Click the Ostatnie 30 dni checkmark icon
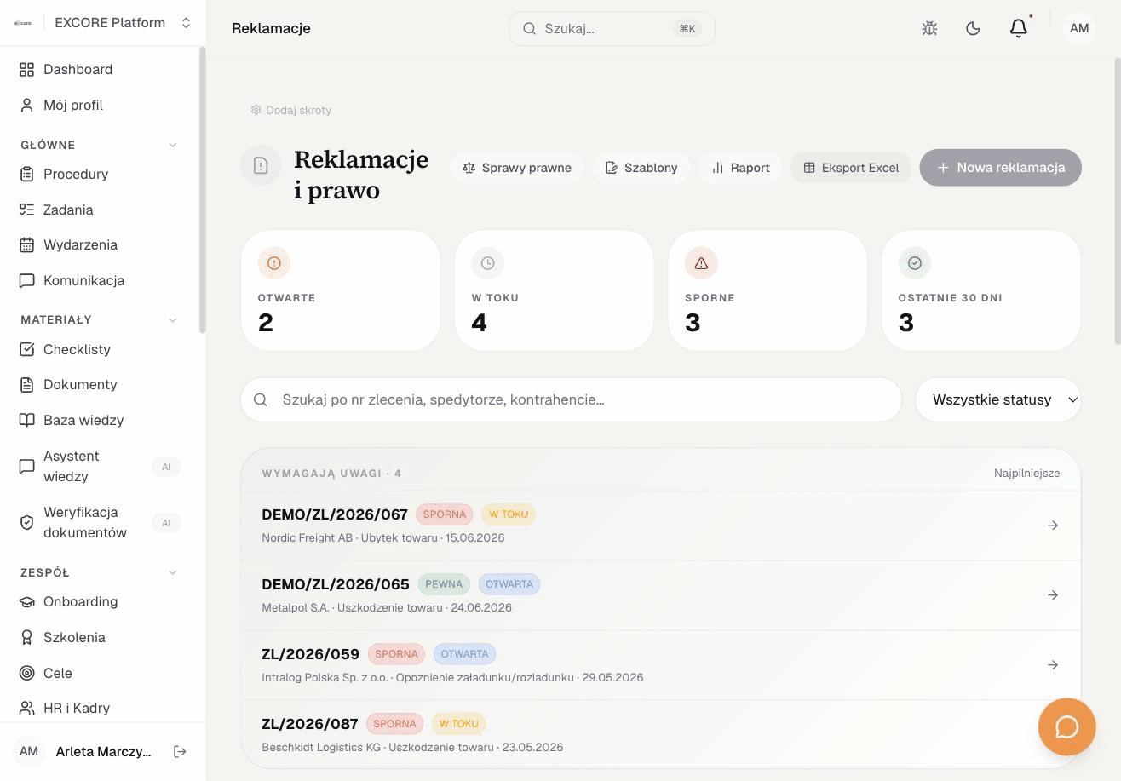The height and width of the screenshot is (781, 1121). coord(915,263)
